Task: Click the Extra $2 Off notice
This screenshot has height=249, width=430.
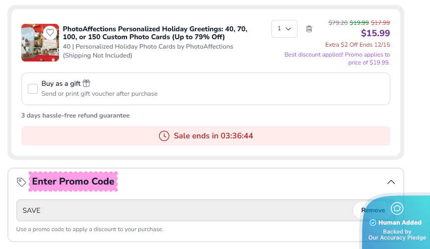Action: (357, 45)
